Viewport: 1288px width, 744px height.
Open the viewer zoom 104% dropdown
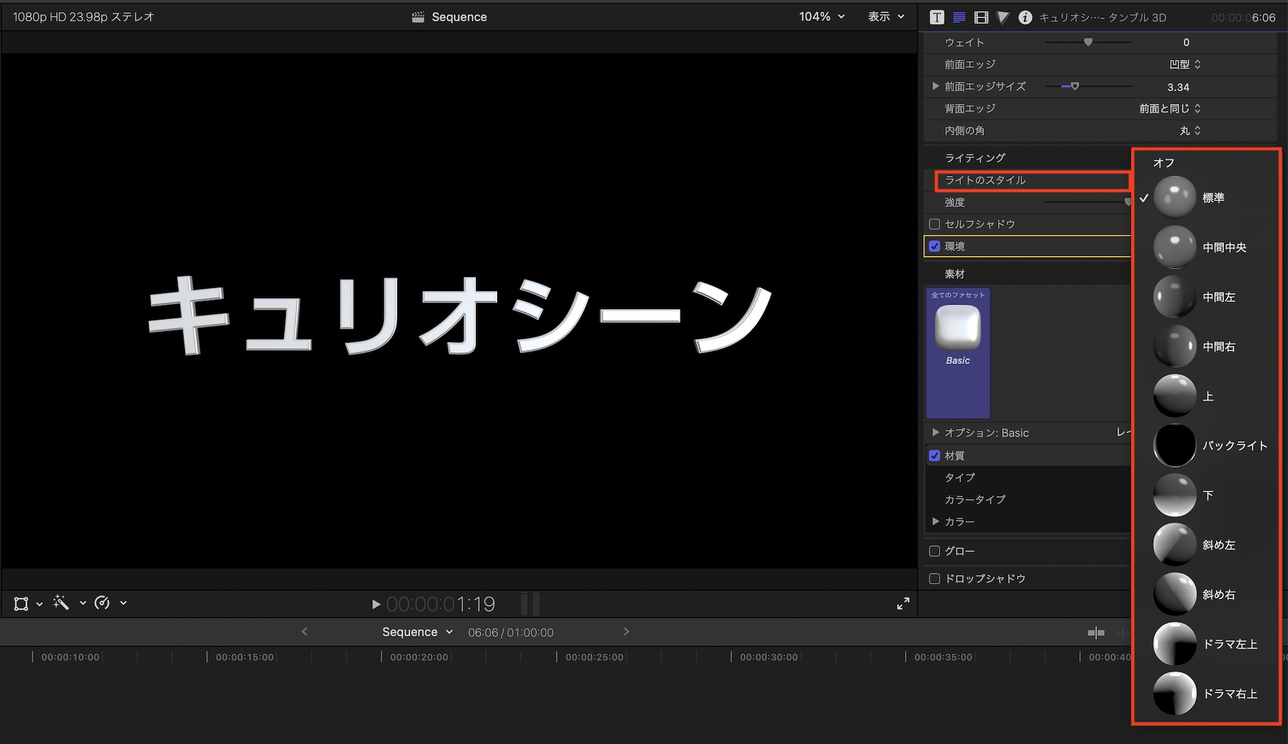821,17
